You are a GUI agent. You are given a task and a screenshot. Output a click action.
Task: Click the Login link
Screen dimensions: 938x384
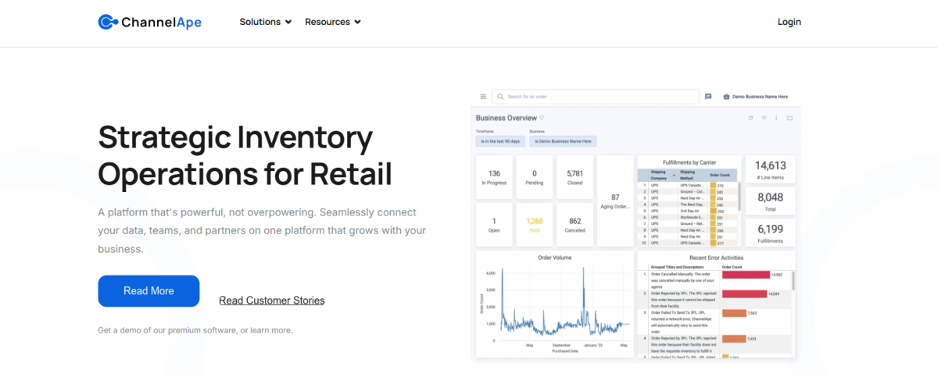(789, 22)
